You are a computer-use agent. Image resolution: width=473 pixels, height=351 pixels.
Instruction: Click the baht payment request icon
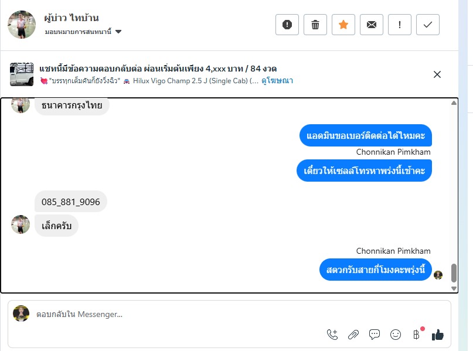[x=417, y=335]
